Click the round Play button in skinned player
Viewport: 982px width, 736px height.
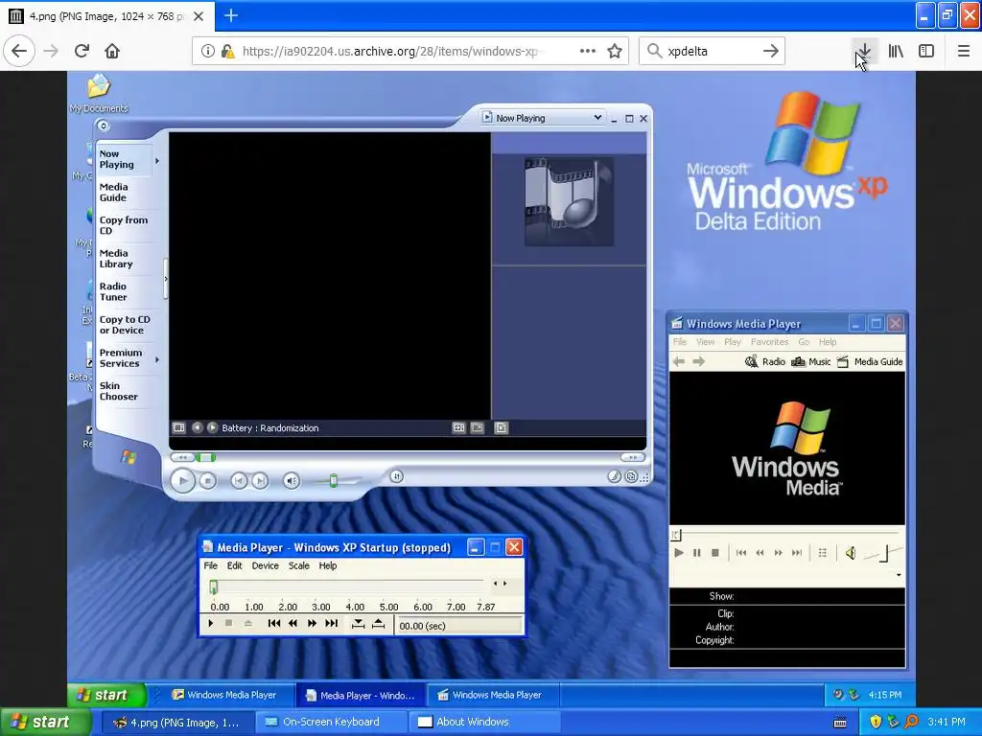[183, 481]
